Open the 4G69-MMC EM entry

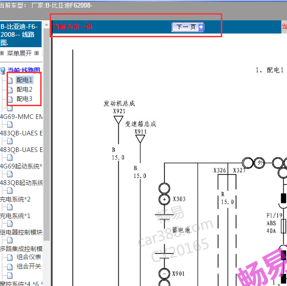[x=21, y=117]
